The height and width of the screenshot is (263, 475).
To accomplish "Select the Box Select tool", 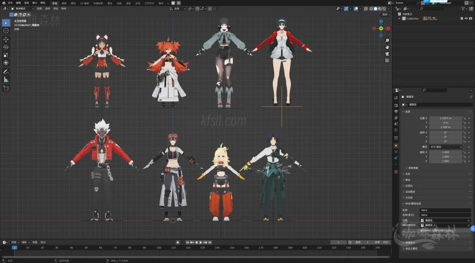I will tap(6, 23).
